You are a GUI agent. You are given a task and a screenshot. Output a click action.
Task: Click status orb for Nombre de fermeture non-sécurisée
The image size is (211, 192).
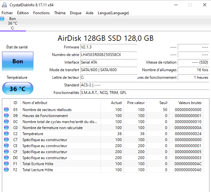tap(6, 128)
